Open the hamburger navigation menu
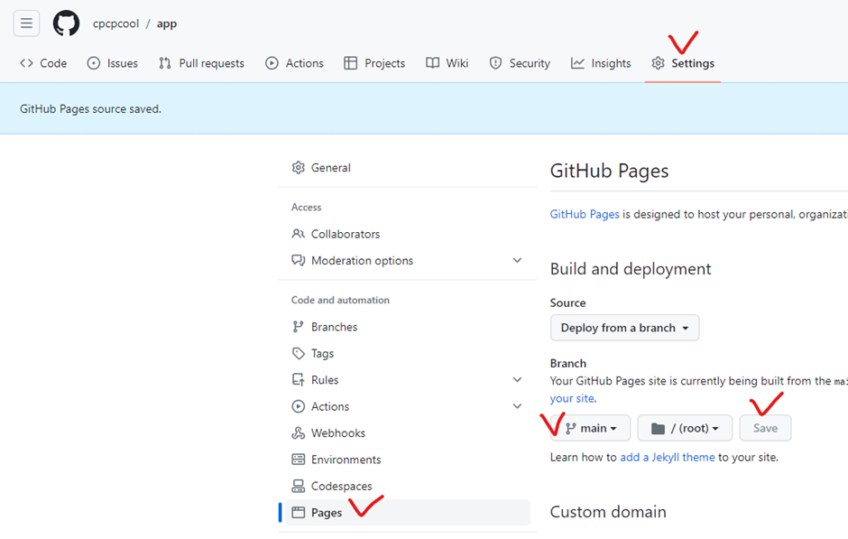The width and height of the screenshot is (848, 539). click(x=26, y=23)
